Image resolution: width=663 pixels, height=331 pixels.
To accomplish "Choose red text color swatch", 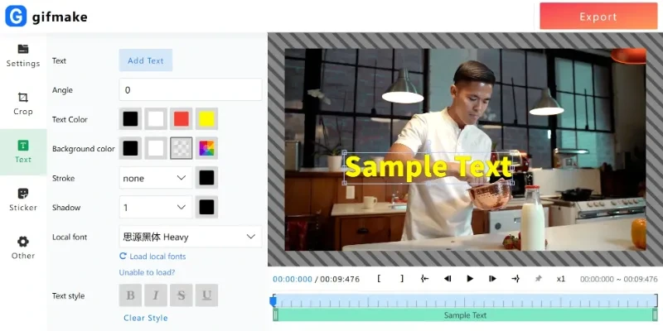I will coord(181,119).
